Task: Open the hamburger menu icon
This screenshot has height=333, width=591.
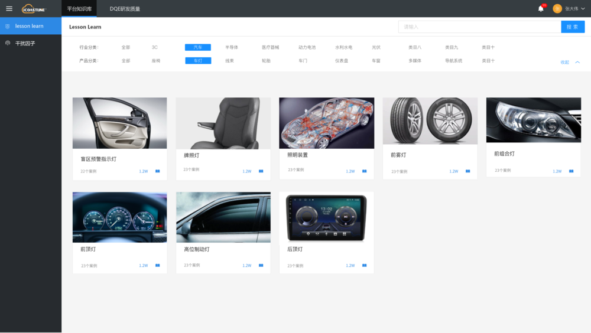Action: (9, 8)
